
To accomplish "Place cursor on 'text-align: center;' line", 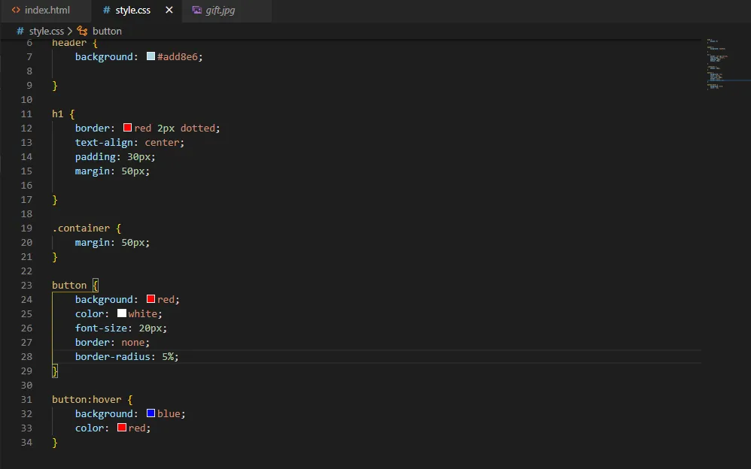I will coord(129,143).
